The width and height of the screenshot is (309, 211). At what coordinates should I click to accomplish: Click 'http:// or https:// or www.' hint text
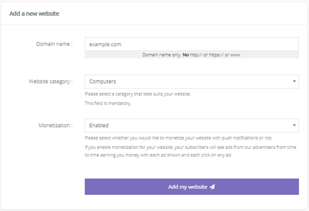[215, 55]
